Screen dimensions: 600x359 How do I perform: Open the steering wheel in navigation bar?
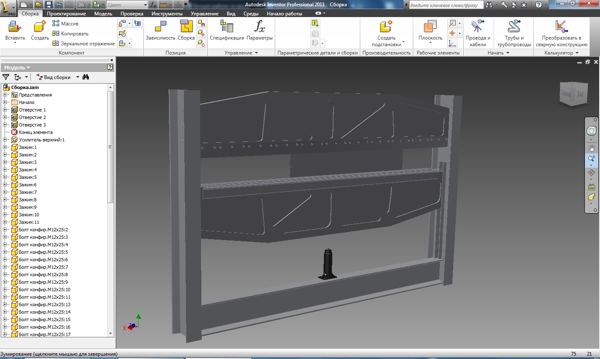tap(591, 131)
